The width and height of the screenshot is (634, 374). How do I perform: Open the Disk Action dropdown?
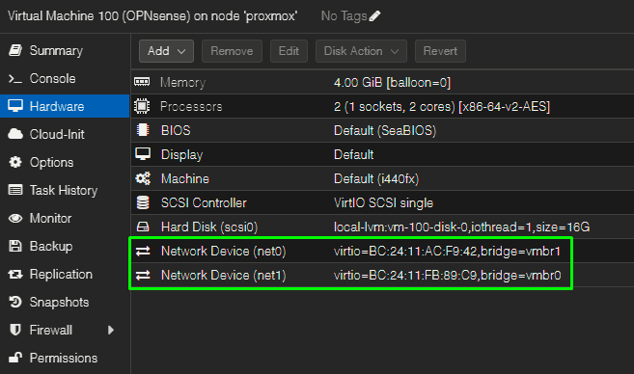coord(361,51)
